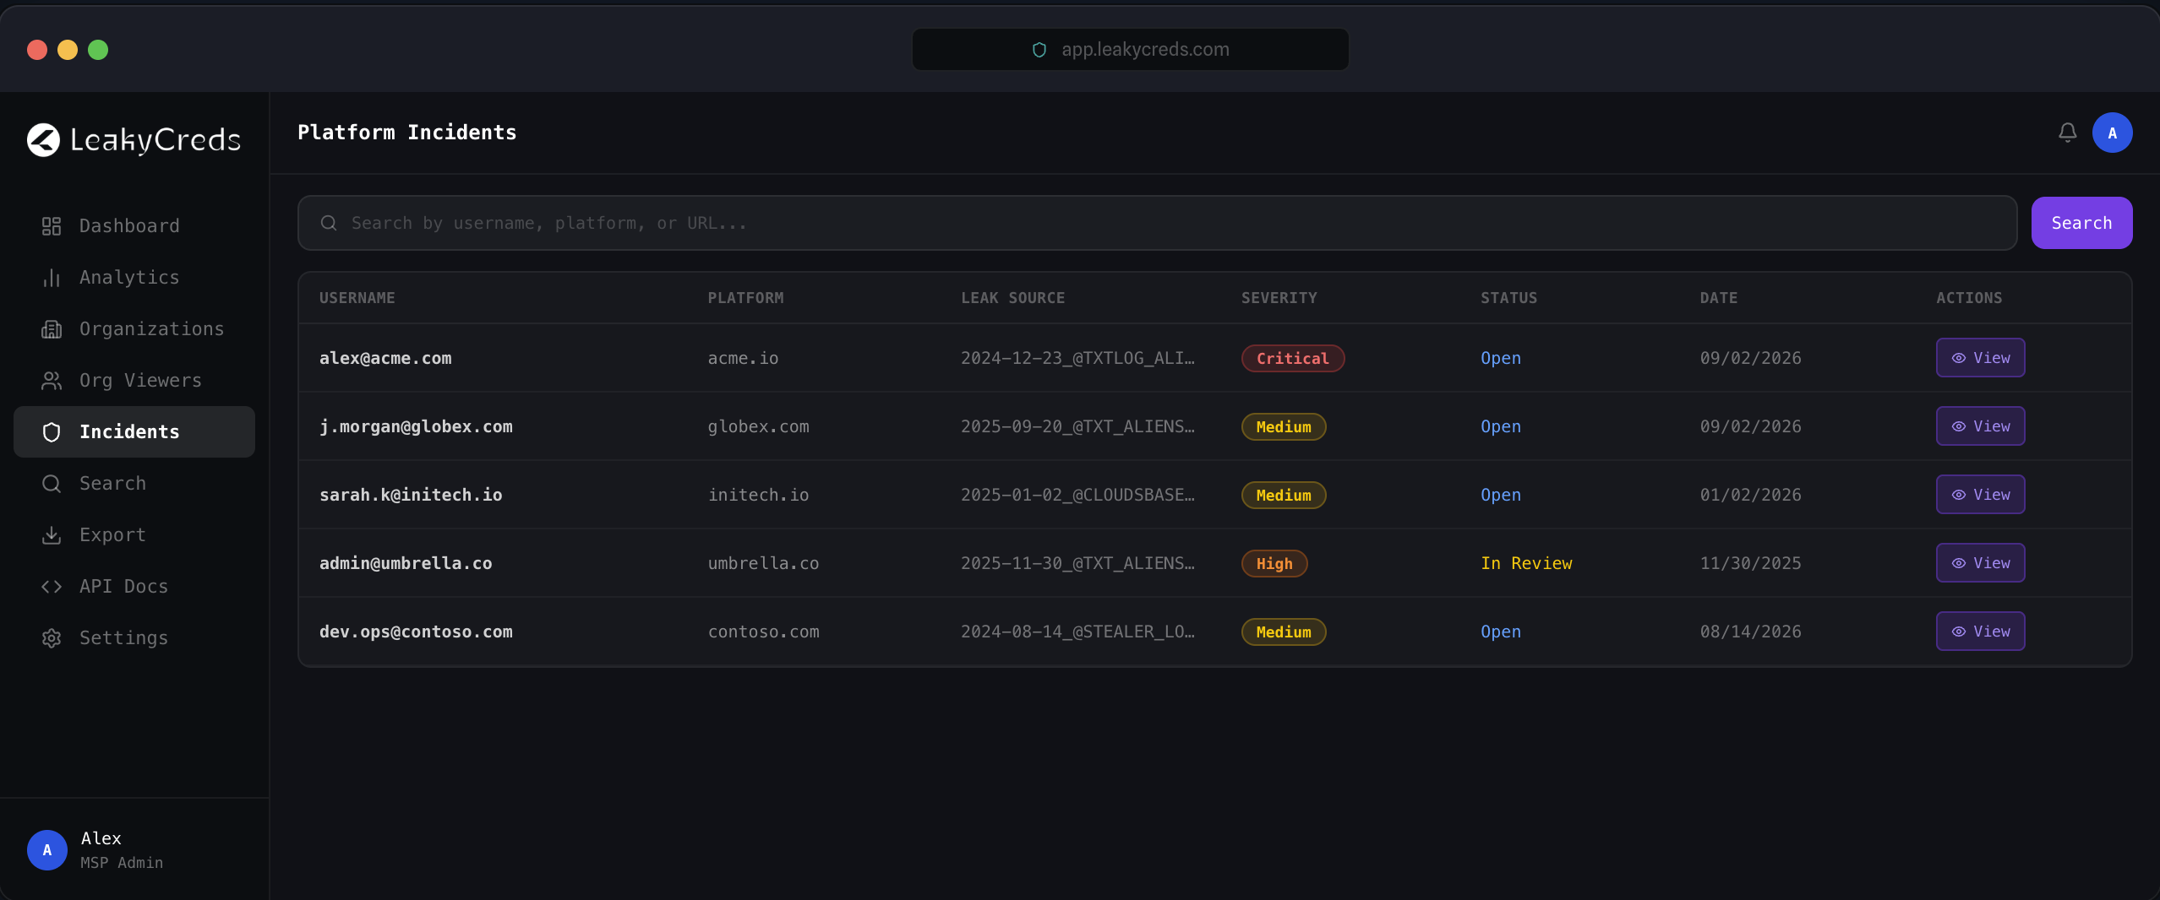Image resolution: width=2160 pixels, height=900 pixels.
Task: Click the LeakyCreds logo
Action: (133, 139)
